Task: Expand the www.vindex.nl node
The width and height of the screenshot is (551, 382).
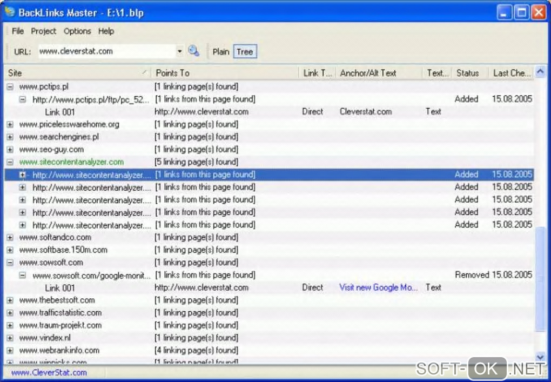Action: [x=10, y=338]
